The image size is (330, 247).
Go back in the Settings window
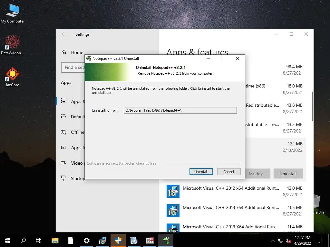click(x=63, y=34)
